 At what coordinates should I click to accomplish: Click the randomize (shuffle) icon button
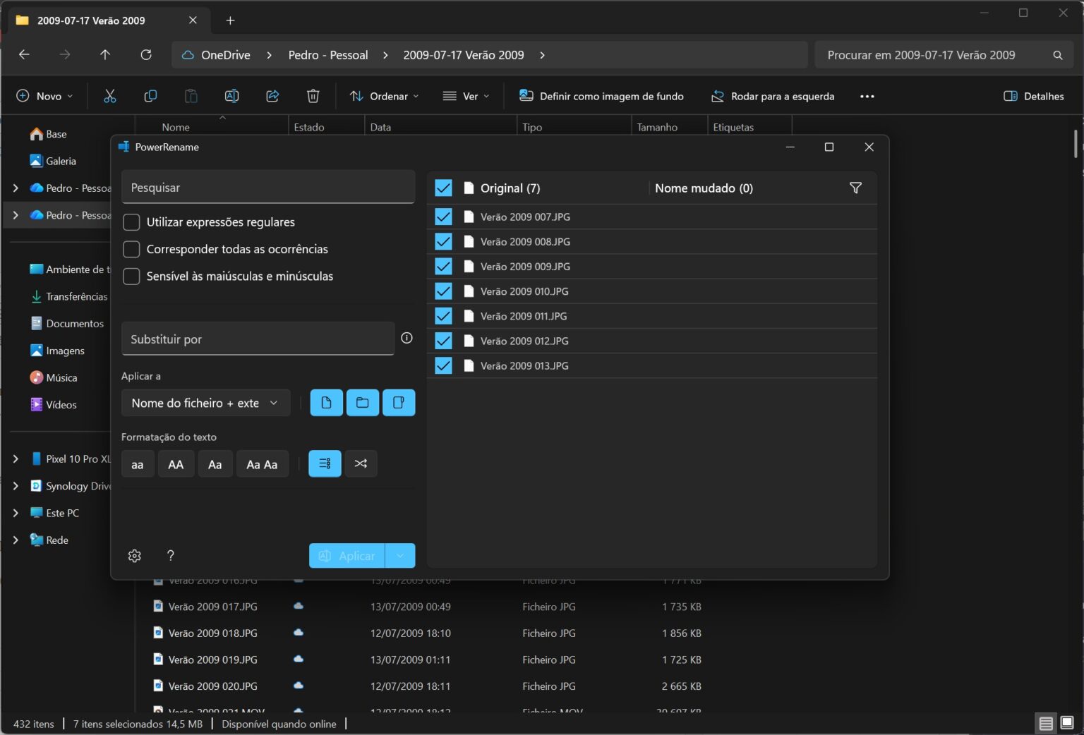[x=361, y=464]
